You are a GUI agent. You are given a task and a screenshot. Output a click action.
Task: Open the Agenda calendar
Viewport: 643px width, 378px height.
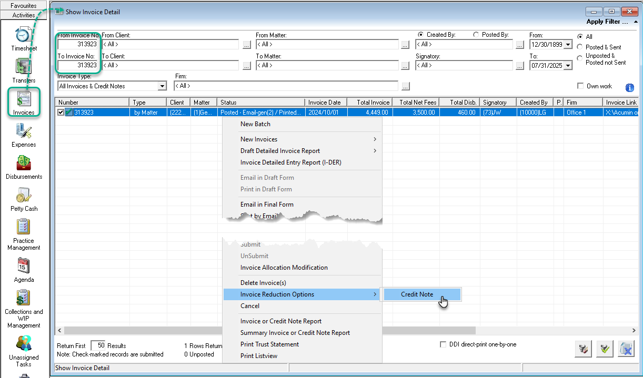click(x=24, y=270)
